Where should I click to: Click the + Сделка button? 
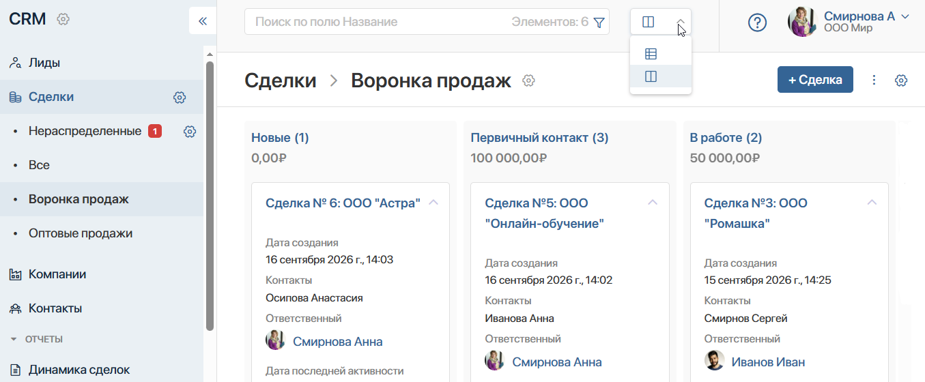tap(815, 80)
